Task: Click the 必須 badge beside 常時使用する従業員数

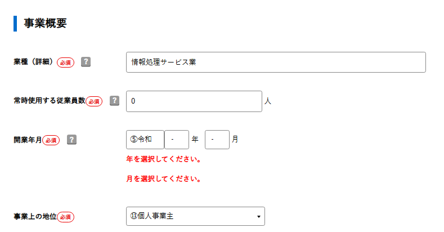Action: coord(94,101)
